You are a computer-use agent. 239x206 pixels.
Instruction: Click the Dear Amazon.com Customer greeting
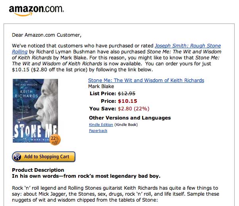tap(46, 35)
